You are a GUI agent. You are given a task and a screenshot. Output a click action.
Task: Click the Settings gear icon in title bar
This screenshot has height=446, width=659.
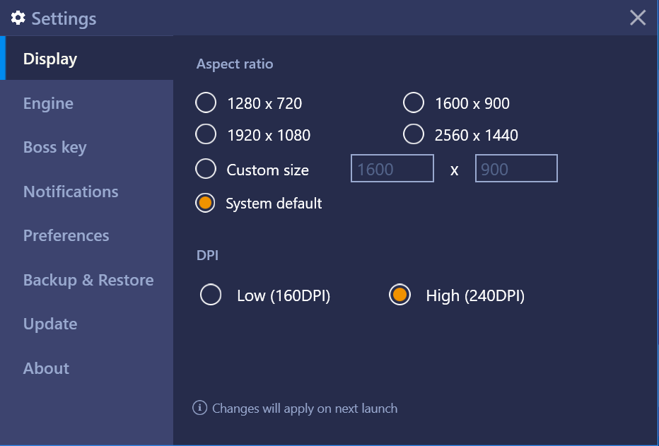tap(18, 18)
